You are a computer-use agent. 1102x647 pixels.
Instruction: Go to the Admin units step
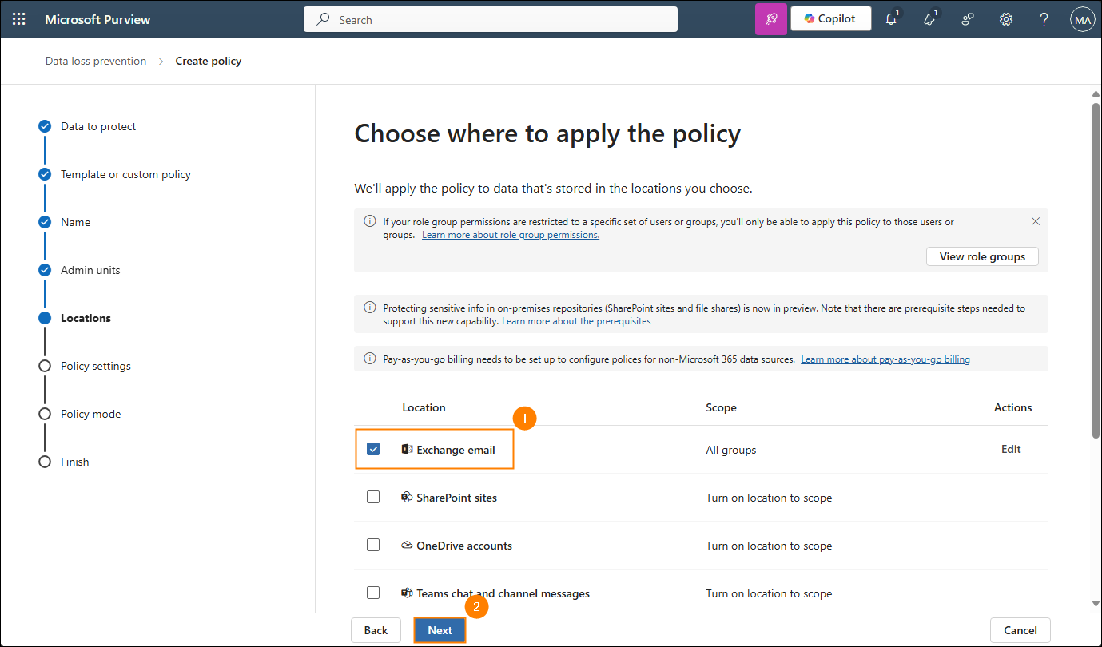point(90,270)
